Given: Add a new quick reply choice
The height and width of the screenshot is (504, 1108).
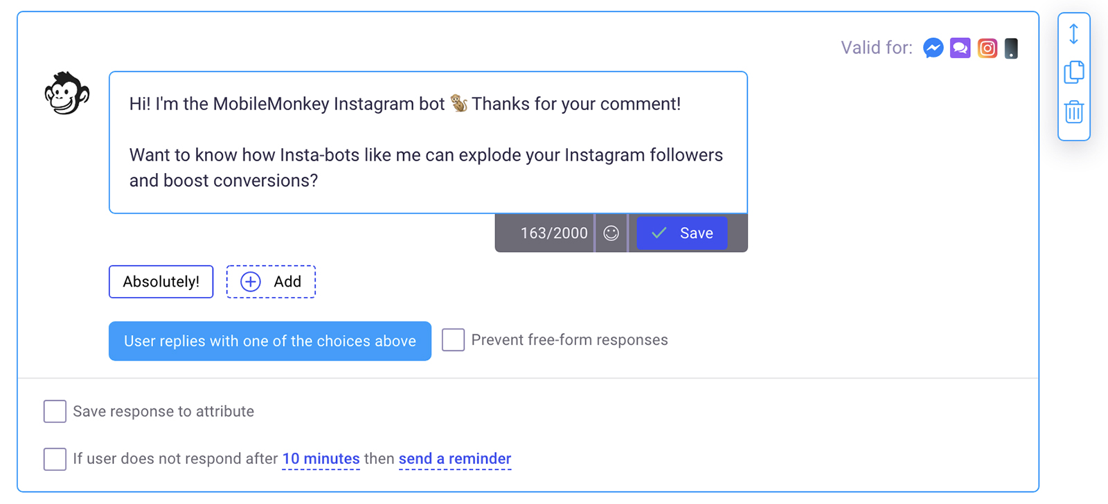Looking at the screenshot, I should 271,282.
